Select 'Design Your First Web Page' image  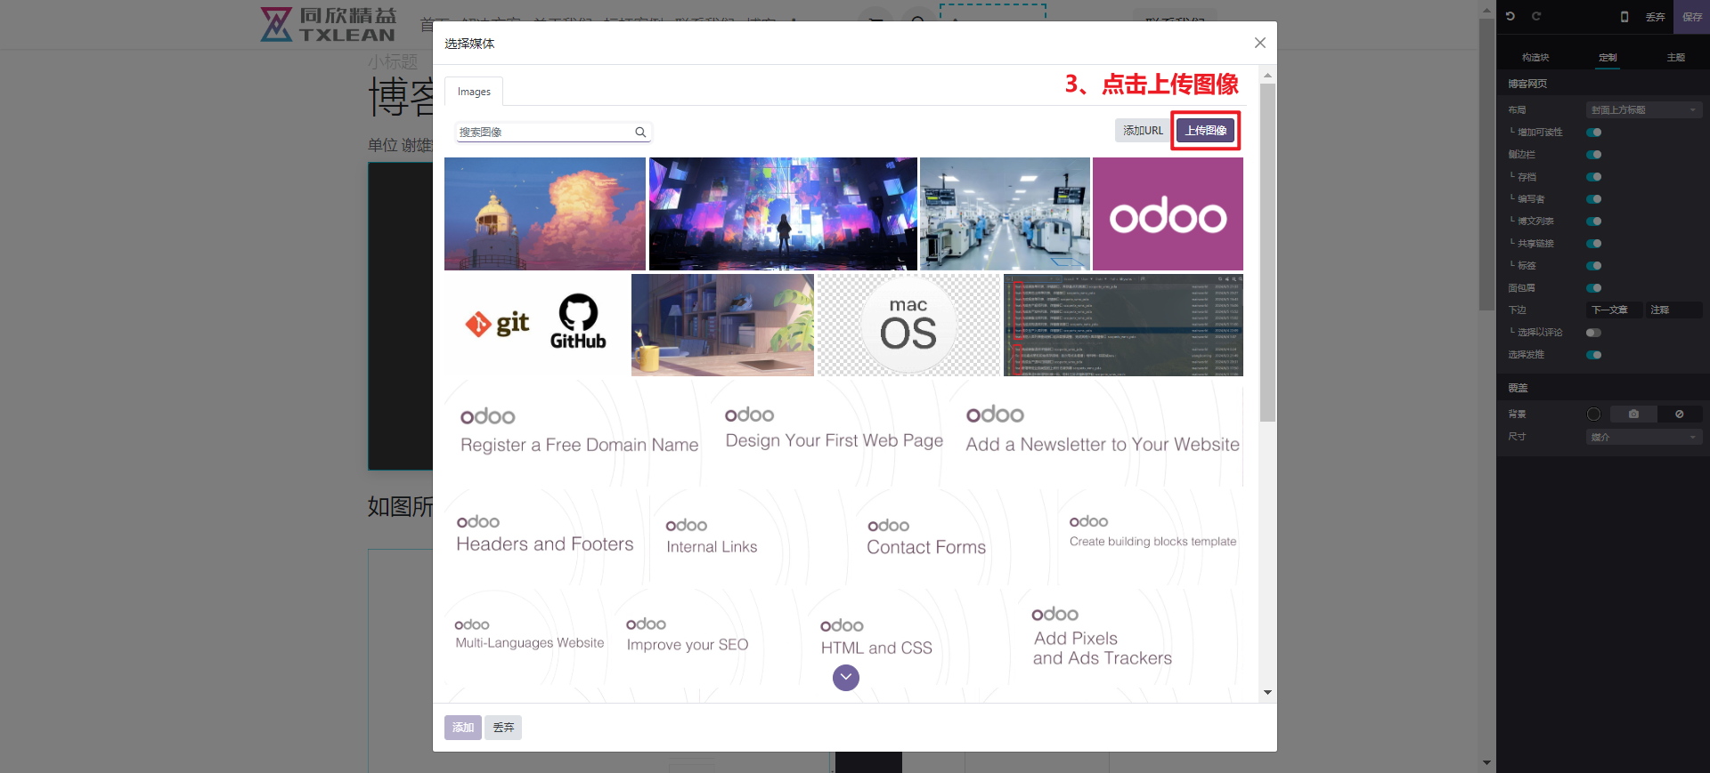pos(828,432)
